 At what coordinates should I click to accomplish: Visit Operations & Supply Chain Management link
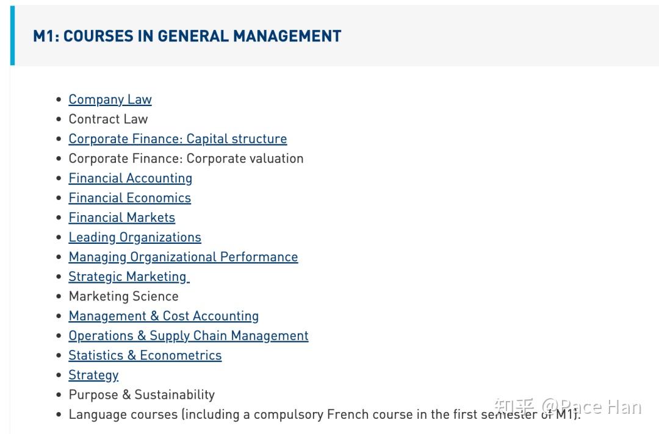pos(188,336)
